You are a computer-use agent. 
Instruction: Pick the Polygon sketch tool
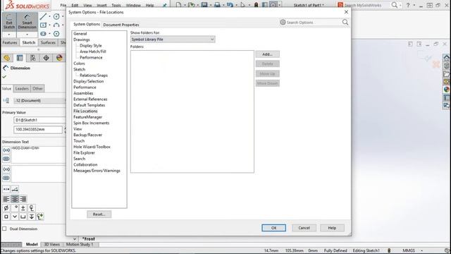56,34
